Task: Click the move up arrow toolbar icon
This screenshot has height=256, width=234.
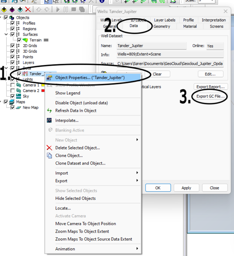Action: pyautogui.click(x=39, y=10)
